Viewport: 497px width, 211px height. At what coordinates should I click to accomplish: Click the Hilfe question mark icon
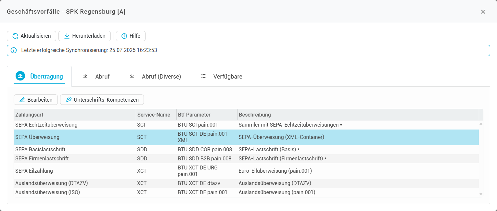point(124,36)
